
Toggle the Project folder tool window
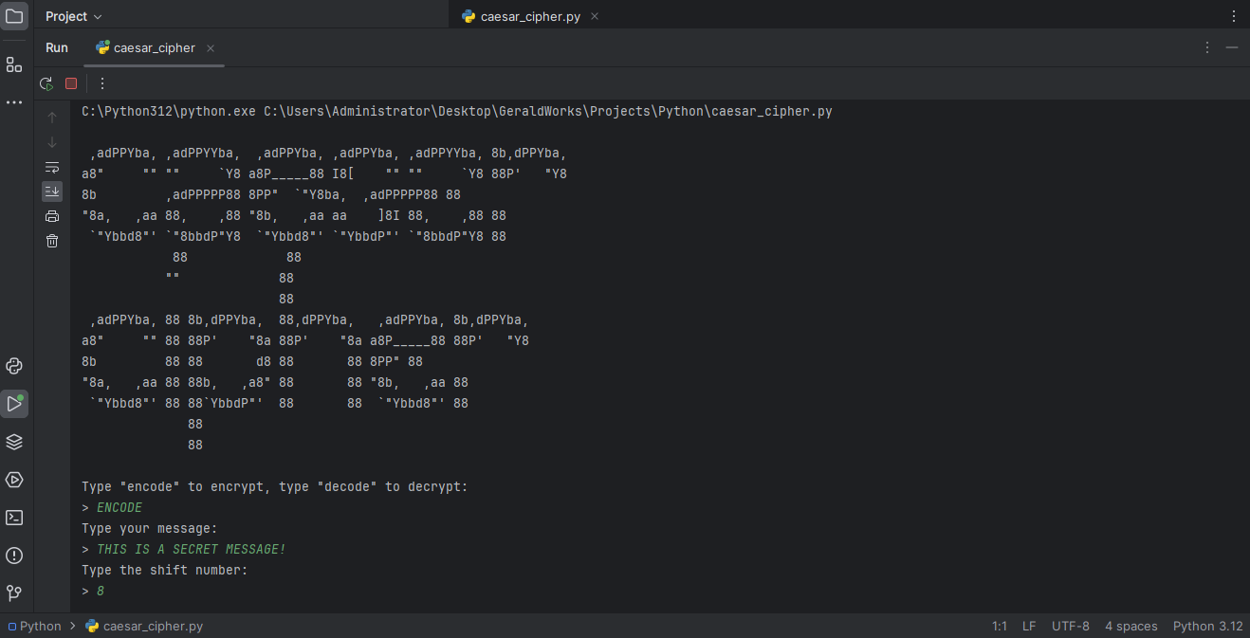coord(14,16)
